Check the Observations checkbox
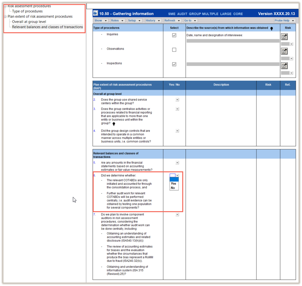302x286 pixels. (x=174, y=50)
